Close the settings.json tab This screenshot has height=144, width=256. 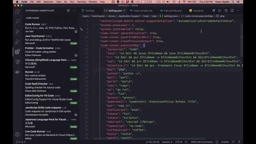pos(124,10)
